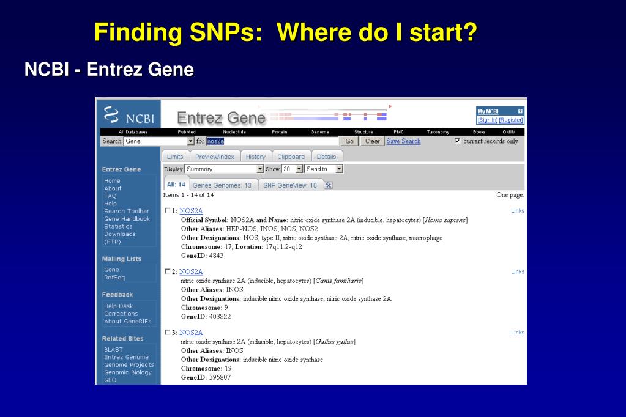Open Books in the database bar
This screenshot has height=417, width=626.
pyautogui.click(x=479, y=131)
